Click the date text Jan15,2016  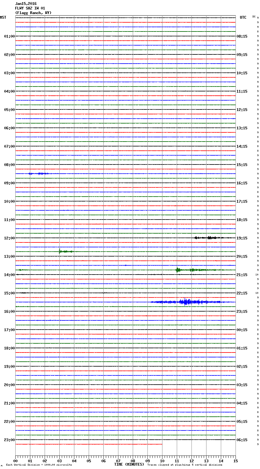click(x=26, y=4)
